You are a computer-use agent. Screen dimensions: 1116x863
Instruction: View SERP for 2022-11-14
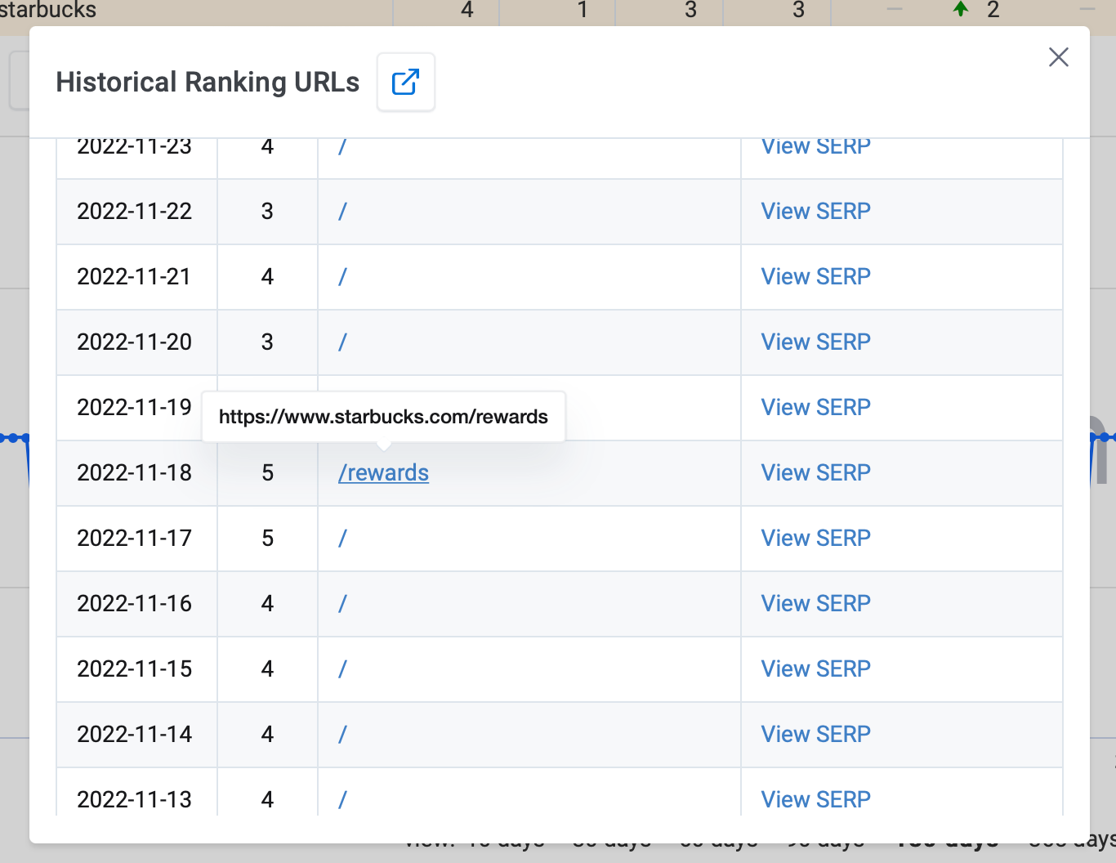click(x=815, y=734)
